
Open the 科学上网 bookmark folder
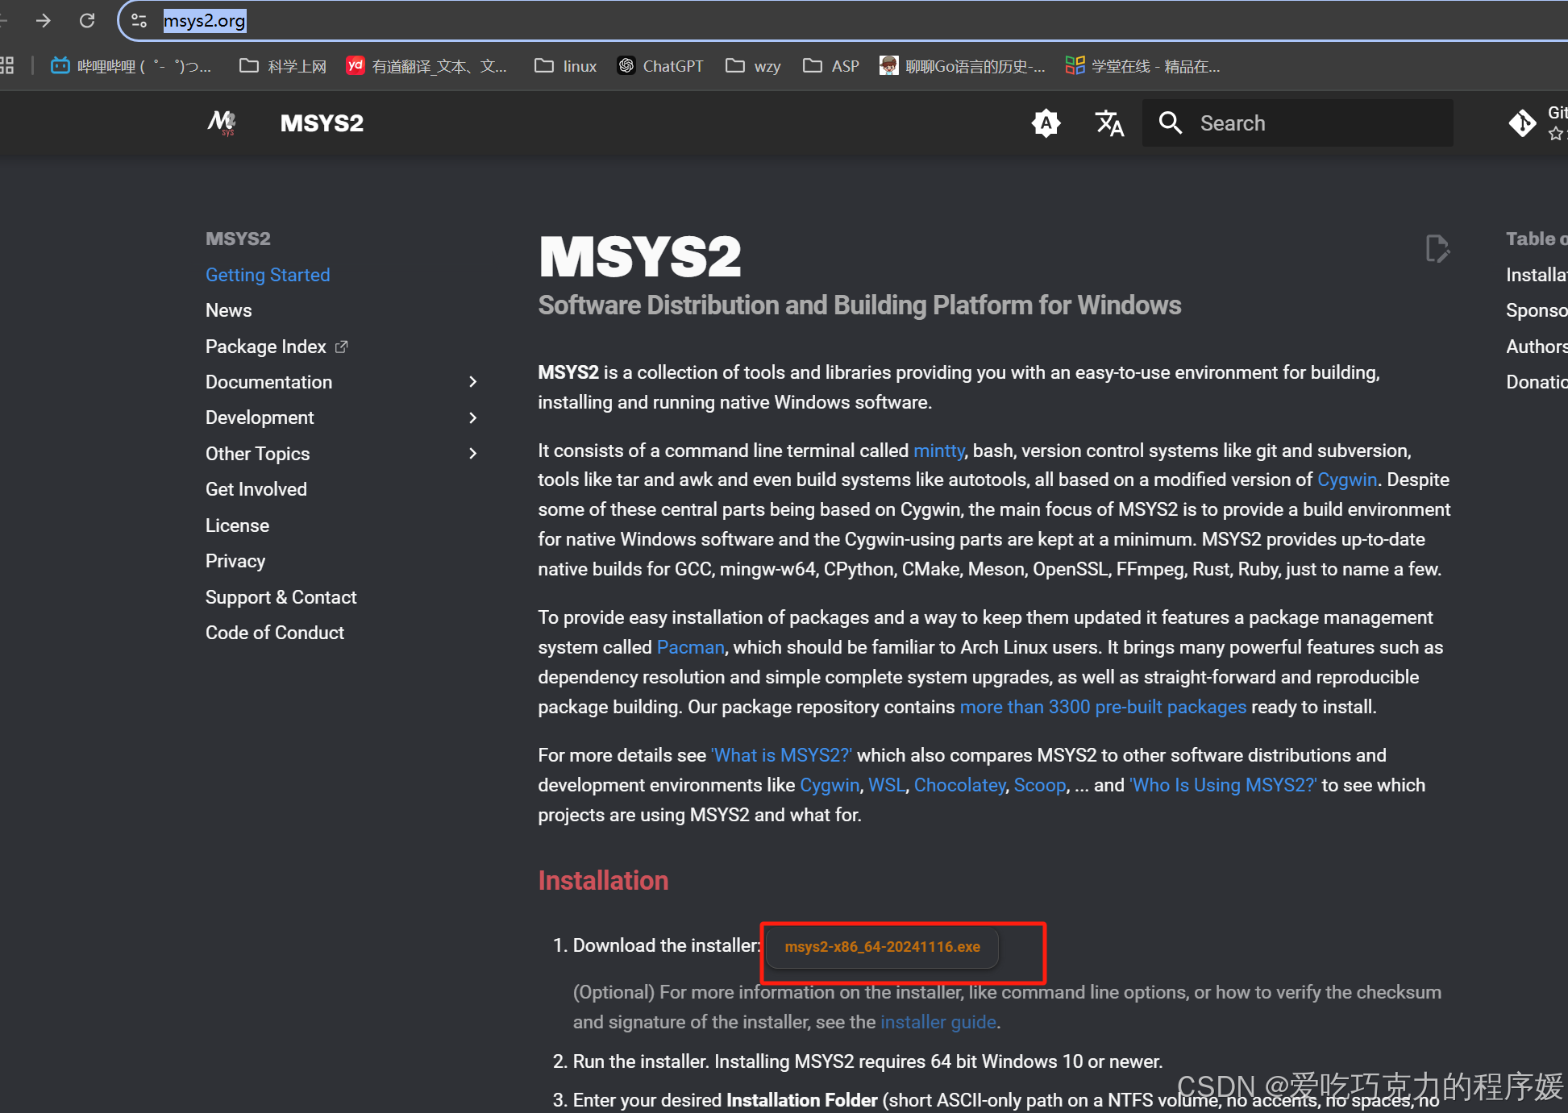click(x=283, y=66)
